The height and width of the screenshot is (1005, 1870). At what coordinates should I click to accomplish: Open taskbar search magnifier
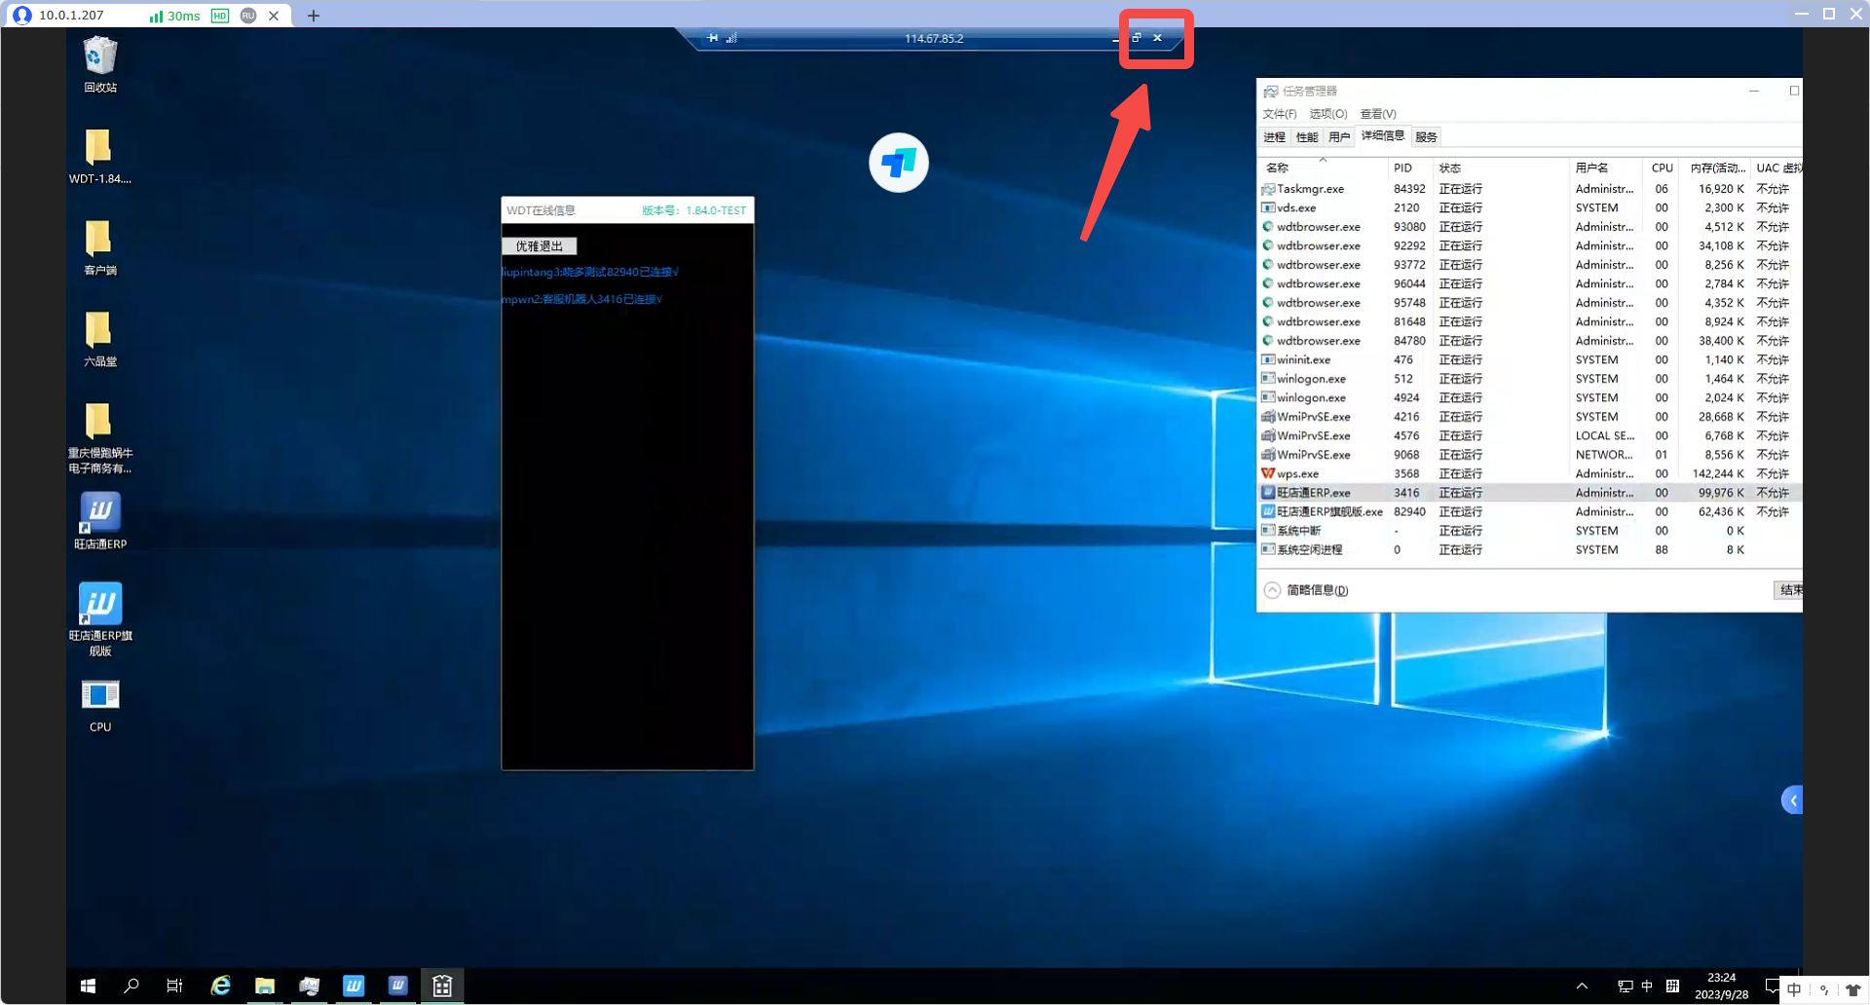click(131, 986)
